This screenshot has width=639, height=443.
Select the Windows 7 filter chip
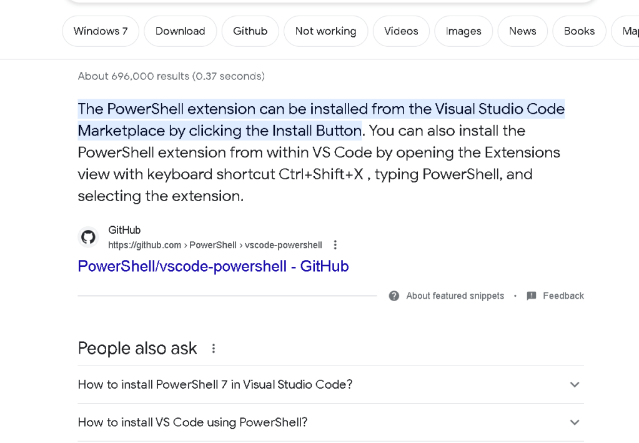pos(101,31)
